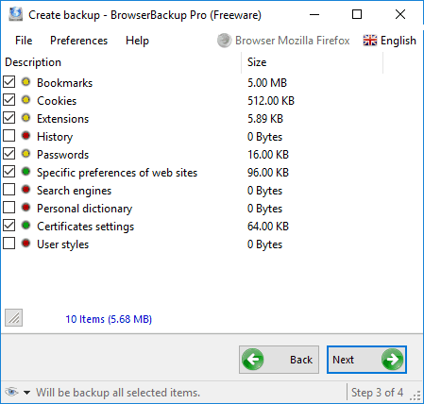
Task: Open the English language selector
Action: coord(390,41)
